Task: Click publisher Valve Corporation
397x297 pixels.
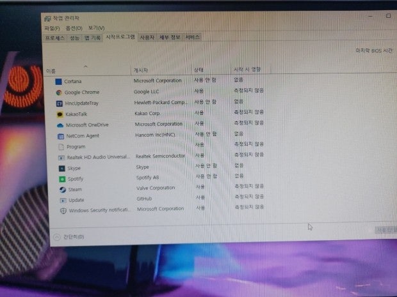Action: tap(156, 188)
